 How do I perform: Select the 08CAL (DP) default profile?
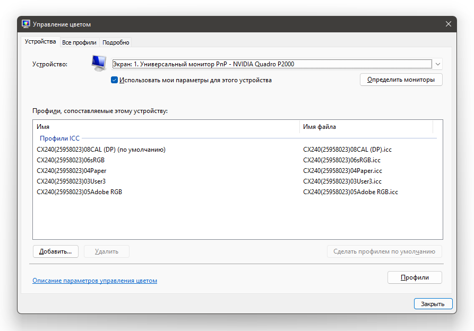pos(101,150)
